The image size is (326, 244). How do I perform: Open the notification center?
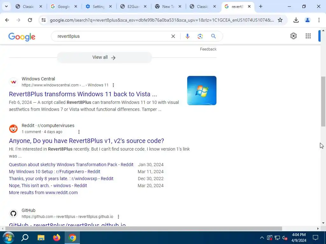[315, 238]
